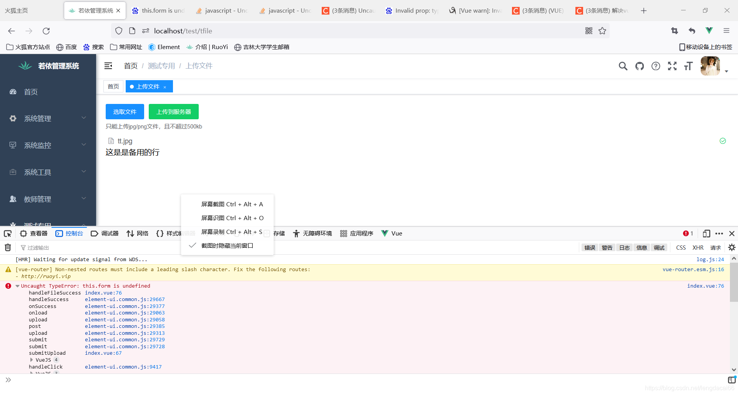Screen dimensions: 738x395
Task: Close the 上传文件 tag
Action: pyautogui.click(x=165, y=87)
